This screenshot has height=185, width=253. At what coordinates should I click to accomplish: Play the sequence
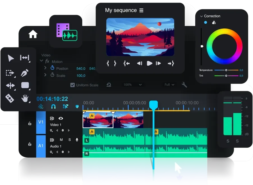pos(150,63)
